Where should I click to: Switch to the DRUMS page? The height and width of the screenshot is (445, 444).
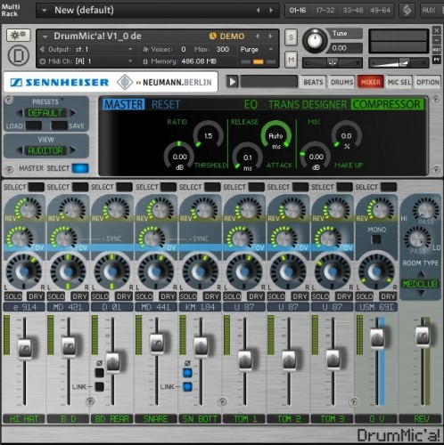(341, 82)
